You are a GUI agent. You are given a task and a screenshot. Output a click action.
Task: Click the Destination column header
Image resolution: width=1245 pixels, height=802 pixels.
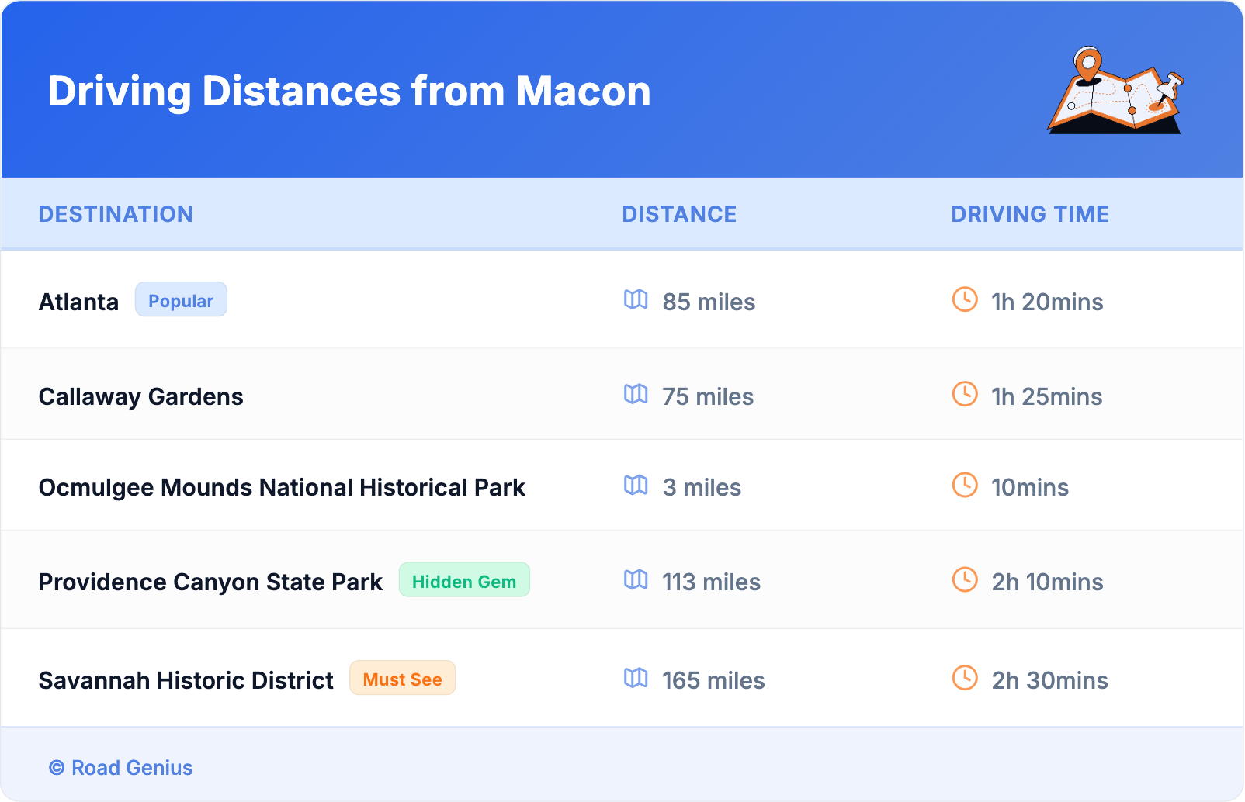coord(116,214)
